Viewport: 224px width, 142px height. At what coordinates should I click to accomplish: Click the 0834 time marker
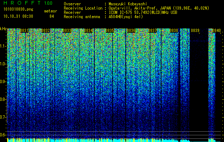coord(88,31)
